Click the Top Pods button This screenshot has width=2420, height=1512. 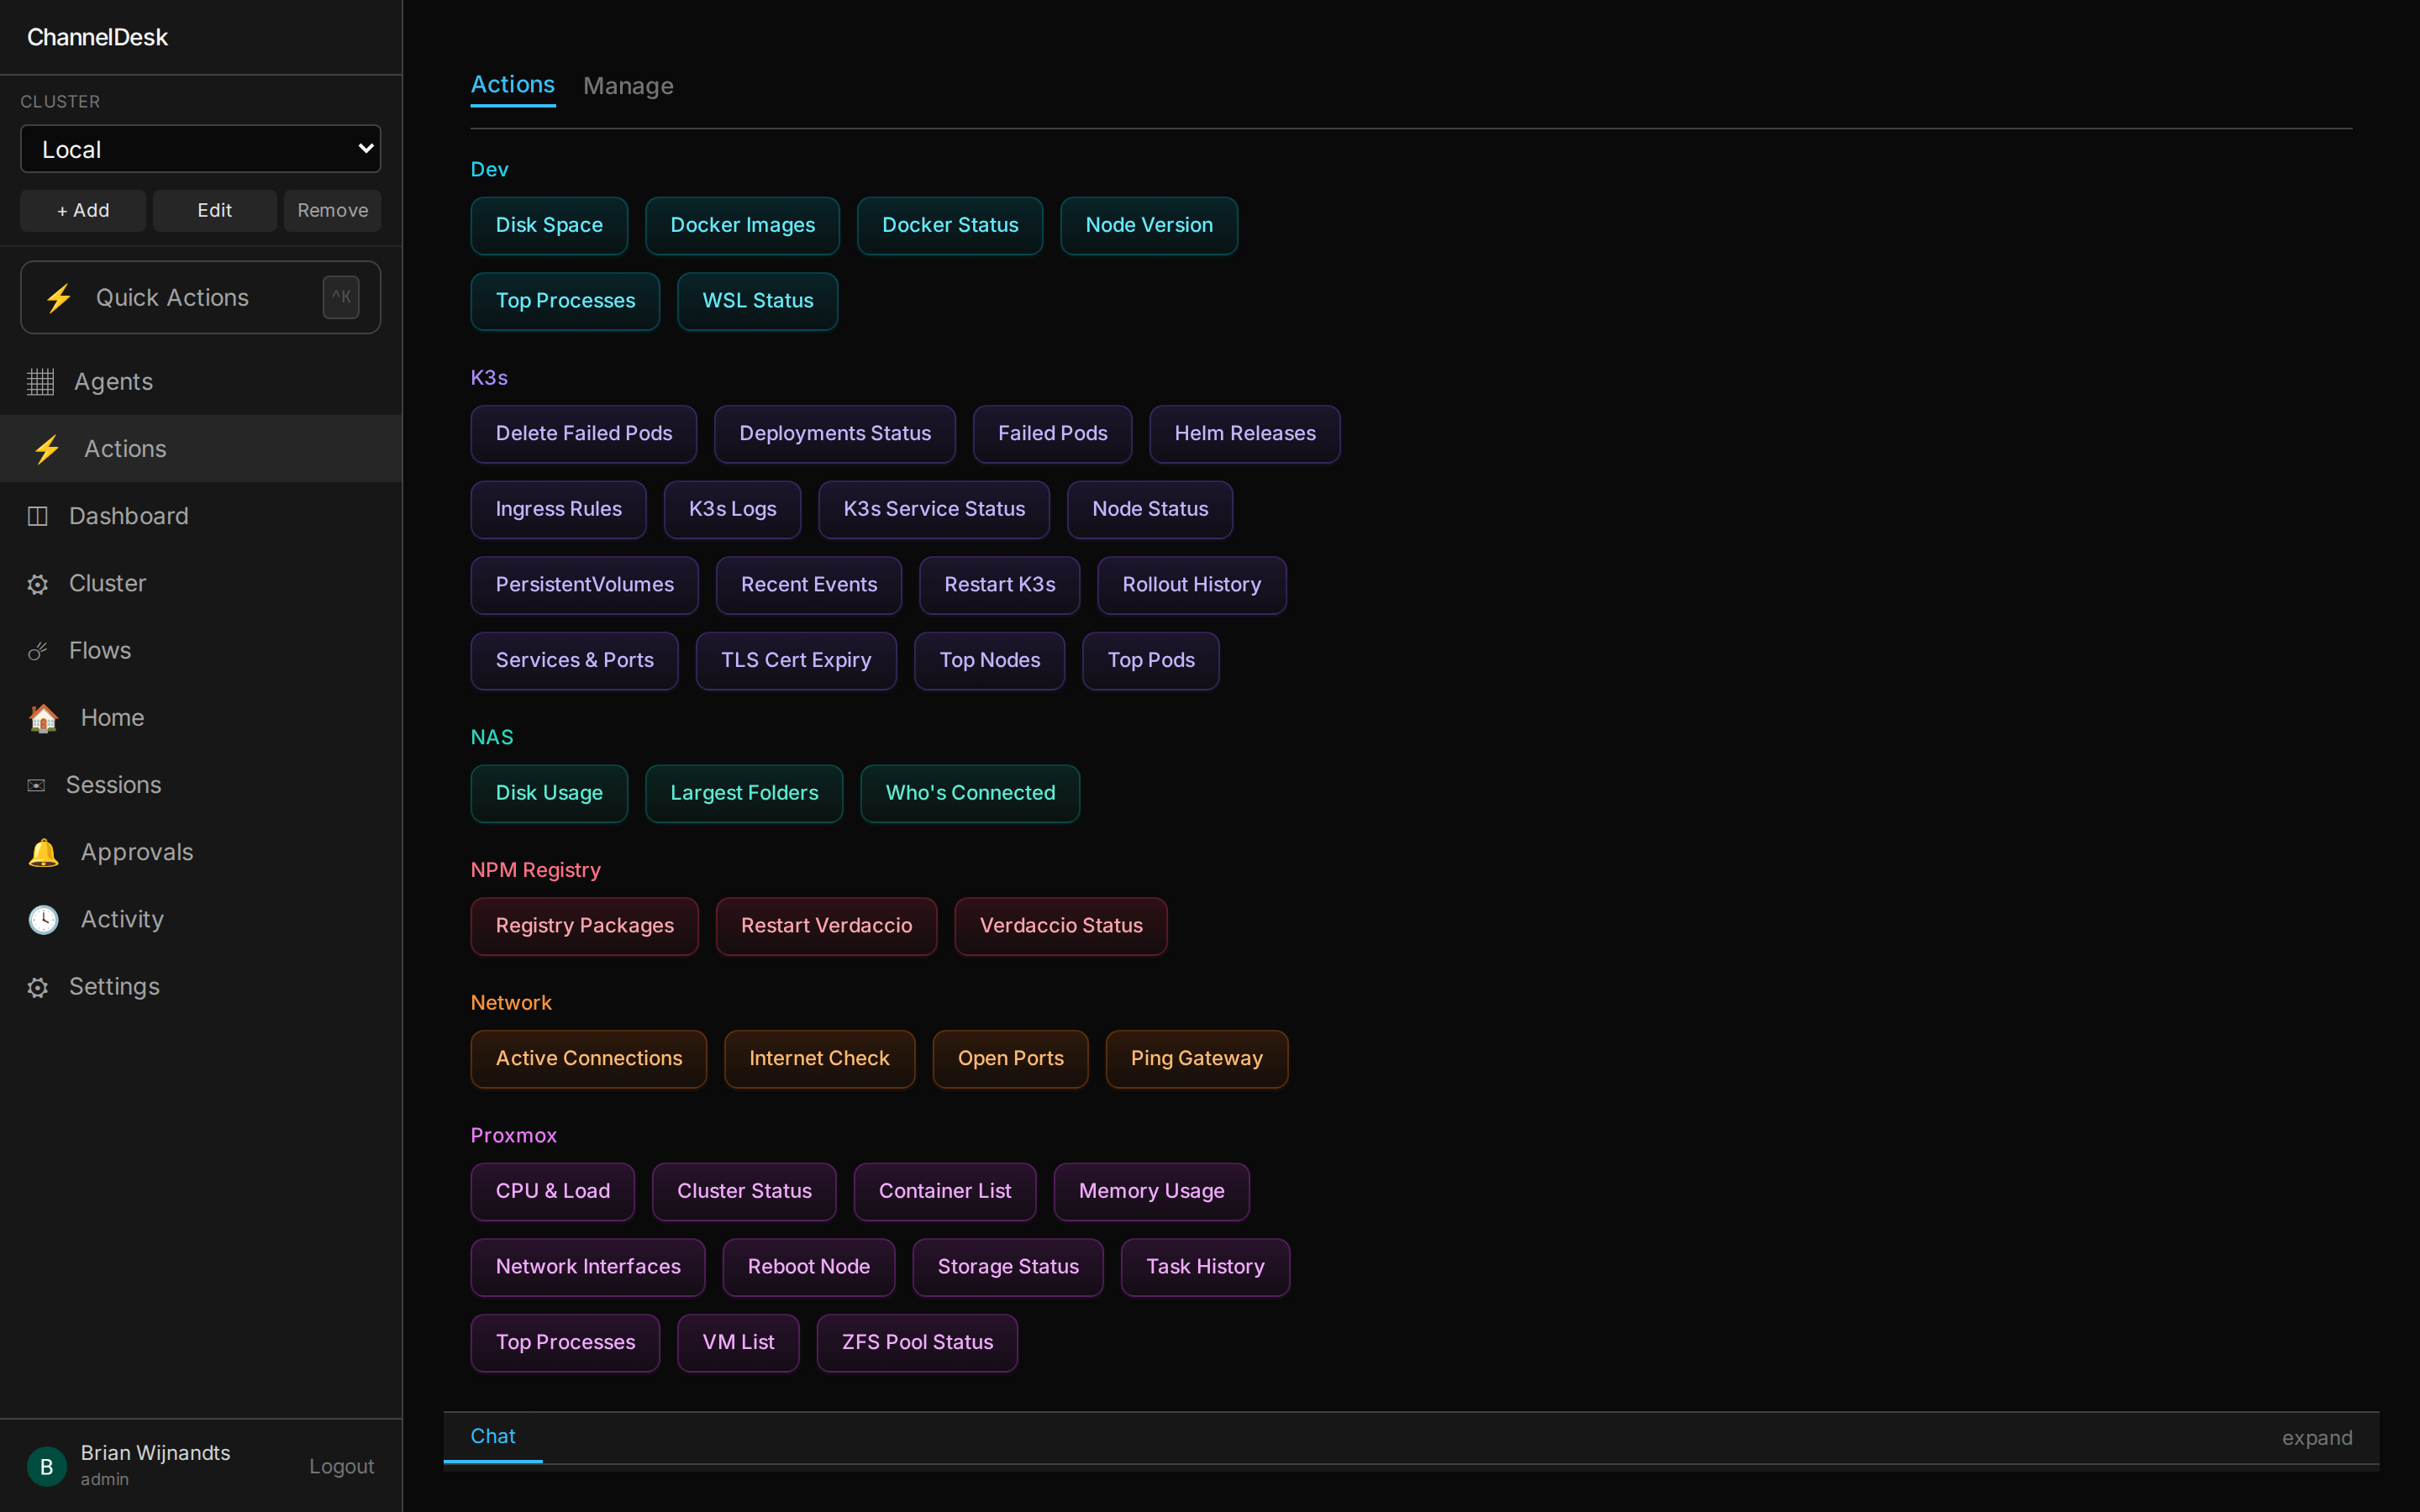pos(1151,661)
